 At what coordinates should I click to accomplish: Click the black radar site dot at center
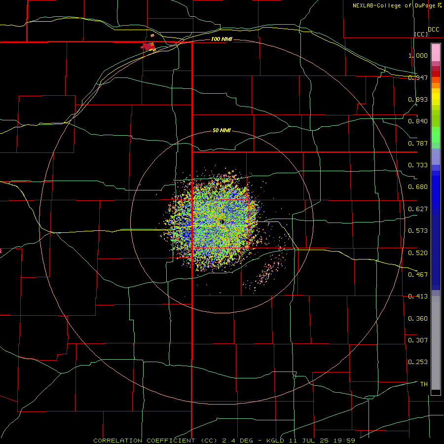[x=222, y=222]
